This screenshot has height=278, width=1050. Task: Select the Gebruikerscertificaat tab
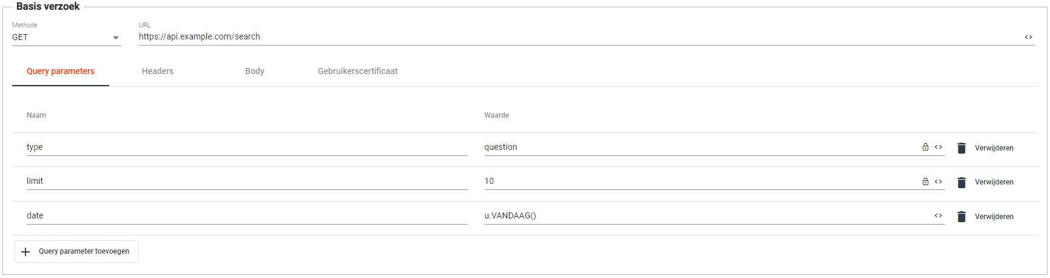tap(357, 71)
